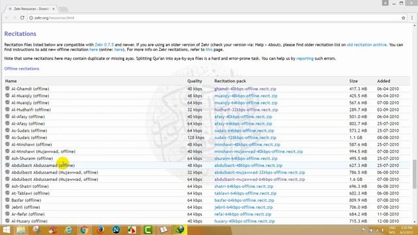Close the Zekr Resources tab
Viewport: 418px width, 235px height.
point(54,8)
